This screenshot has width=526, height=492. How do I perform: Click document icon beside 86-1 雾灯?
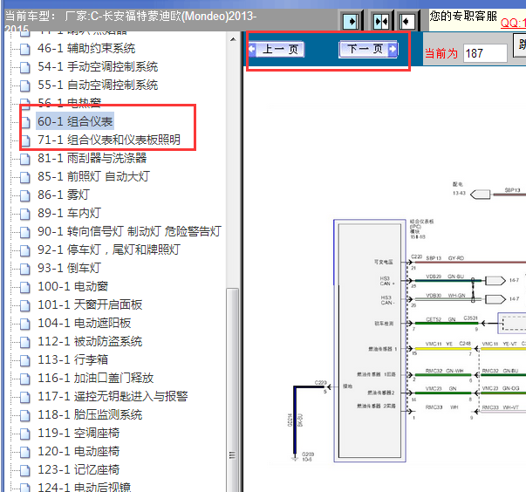pyautogui.click(x=24, y=195)
